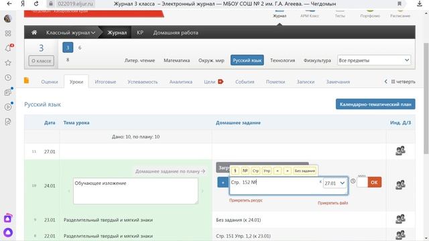Screen dimensions: 429x241
Task: Expand the Классный журнал dropdown
Action: pos(70,33)
